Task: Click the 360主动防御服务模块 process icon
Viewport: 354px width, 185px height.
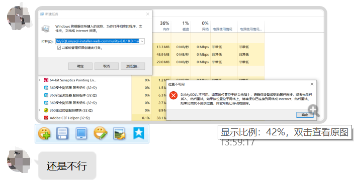Action: pos(46,110)
